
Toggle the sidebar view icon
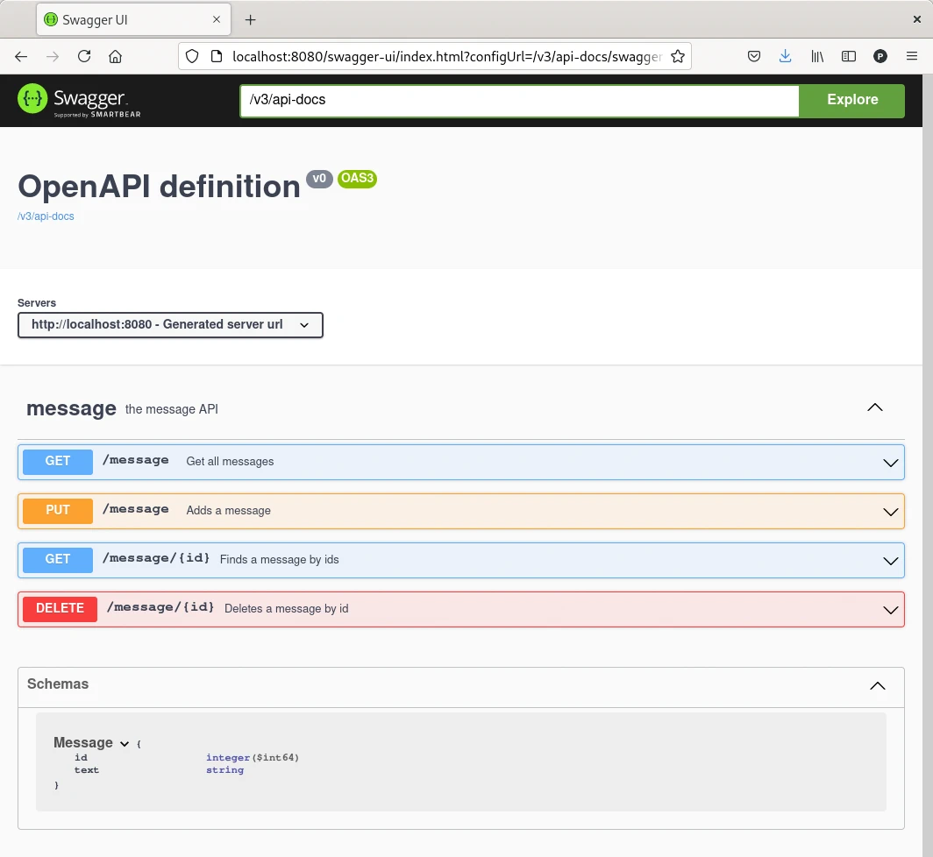click(x=848, y=56)
